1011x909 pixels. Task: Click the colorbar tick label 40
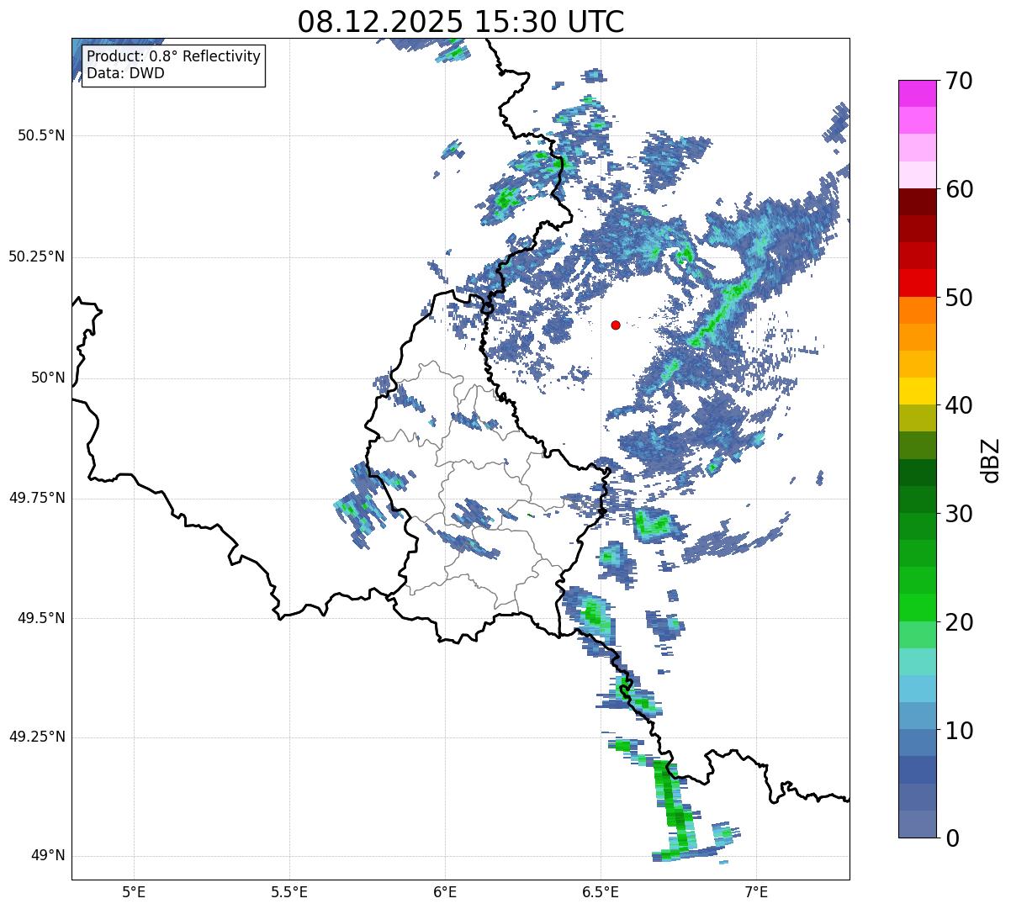click(x=959, y=405)
